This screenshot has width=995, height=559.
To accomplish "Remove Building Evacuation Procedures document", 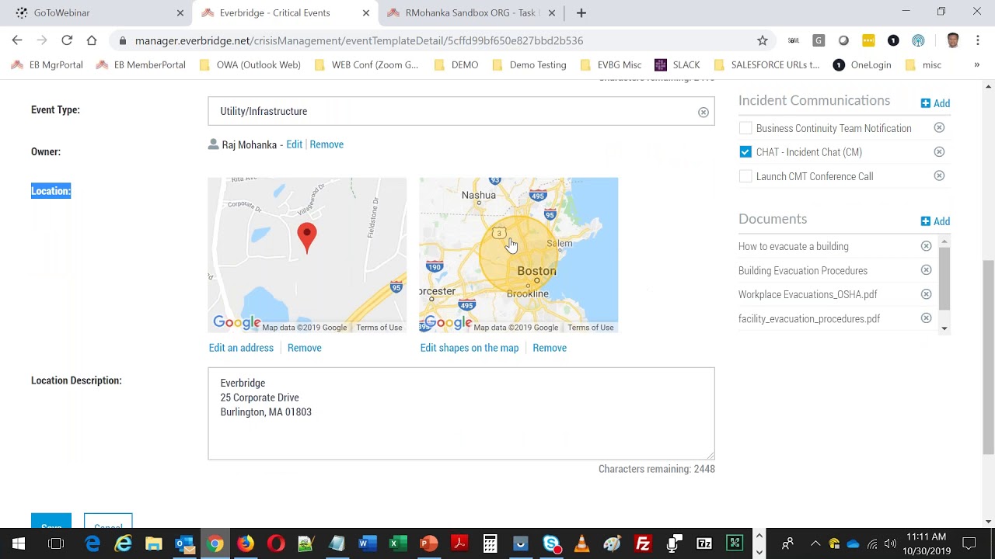I will pos(926,270).
